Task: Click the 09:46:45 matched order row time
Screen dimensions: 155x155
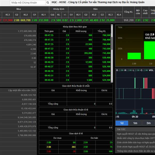Action: [49, 53]
